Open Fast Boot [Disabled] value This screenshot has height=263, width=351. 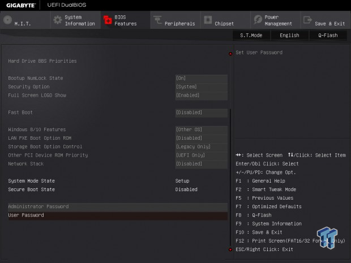(202, 112)
